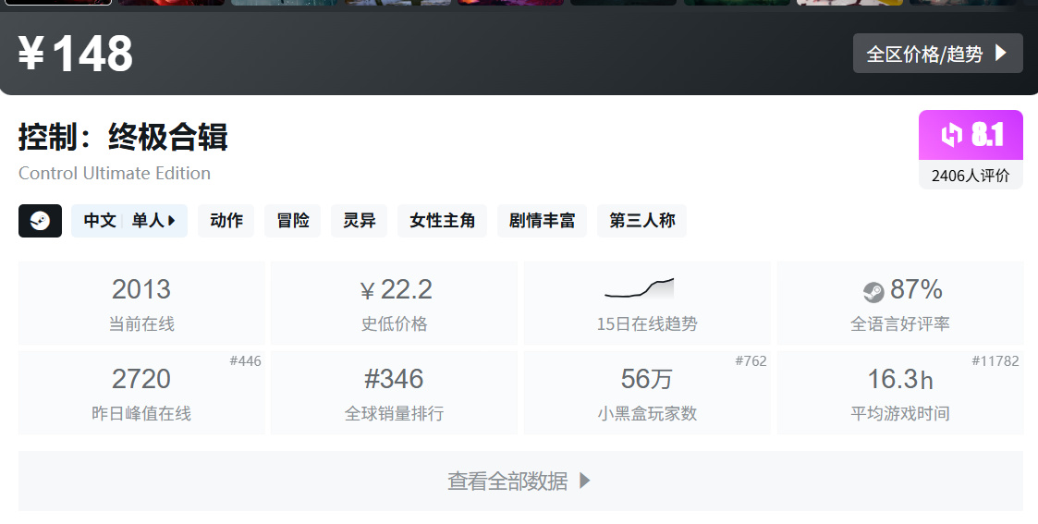
Task: Expand the 中文 单人 language dropdown tag
Action: pos(129,220)
